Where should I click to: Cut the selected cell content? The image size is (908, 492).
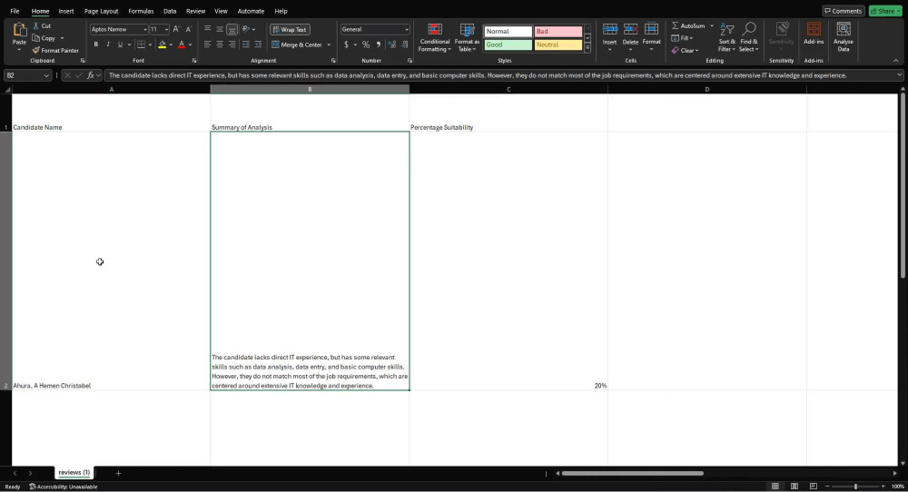tap(42, 26)
